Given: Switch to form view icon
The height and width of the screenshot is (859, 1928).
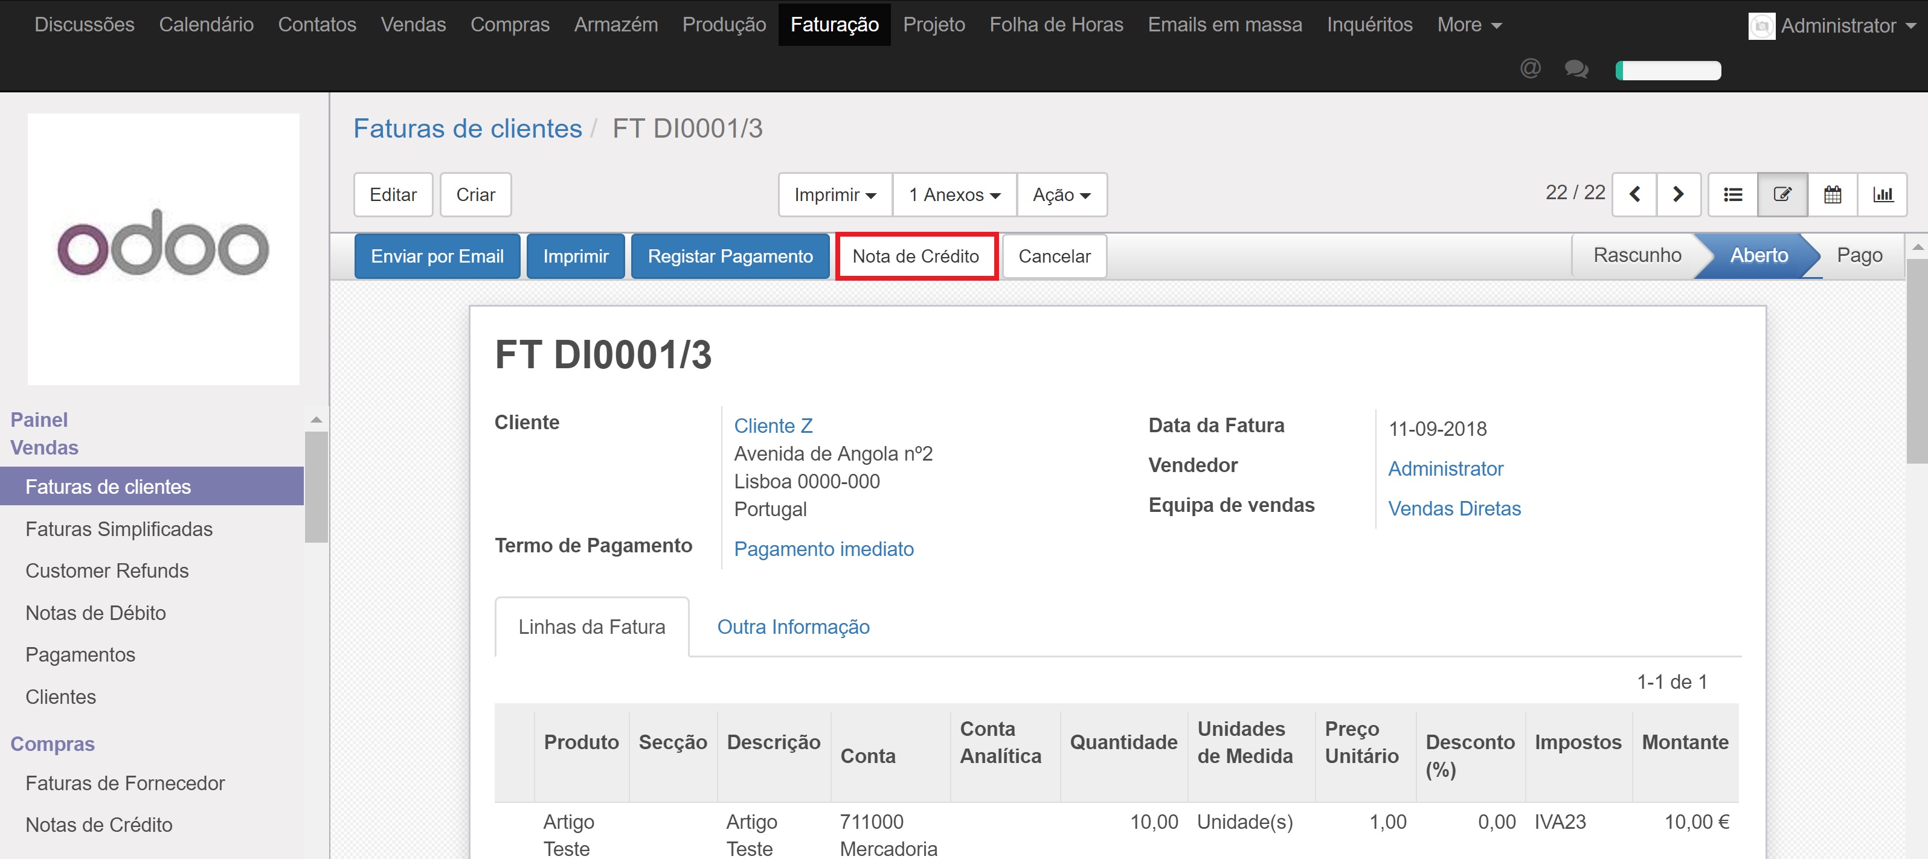Looking at the screenshot, I should [x=1782, y=194].
